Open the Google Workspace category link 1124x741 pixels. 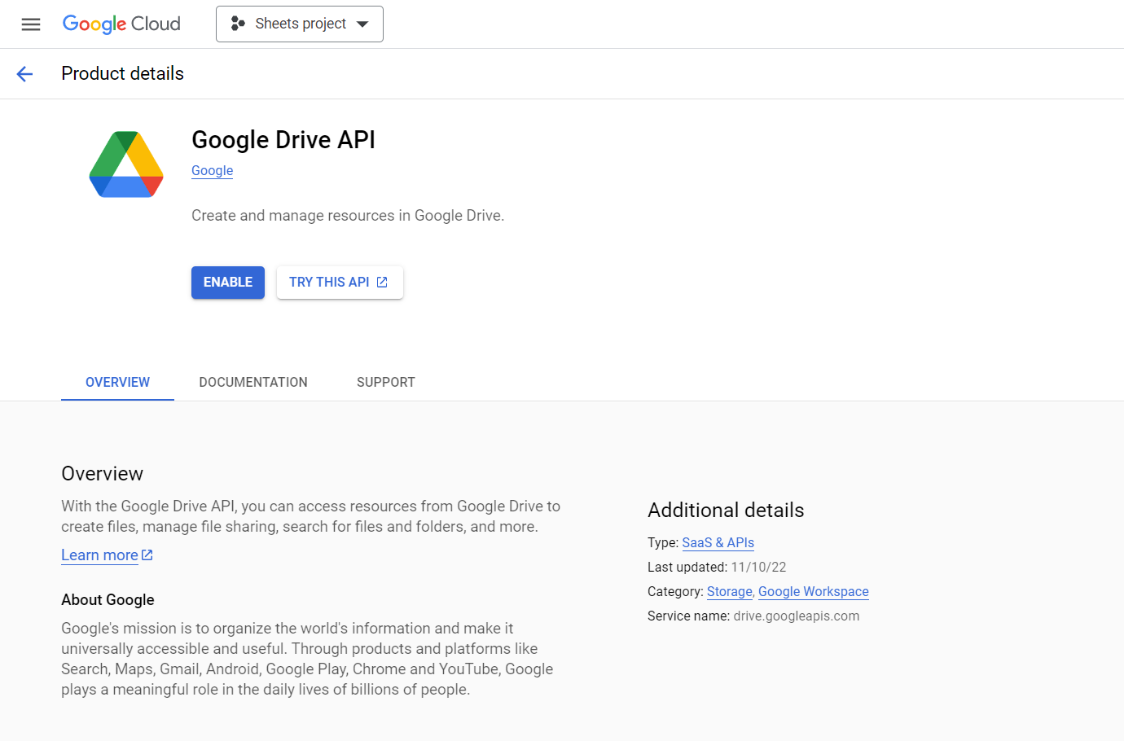(x=813, y=591)
